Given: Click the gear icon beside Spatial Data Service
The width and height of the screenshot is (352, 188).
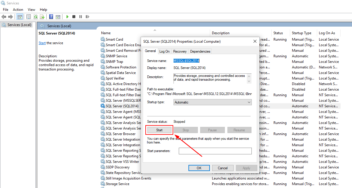Looking at the screenshot, I should coord(103,73).
